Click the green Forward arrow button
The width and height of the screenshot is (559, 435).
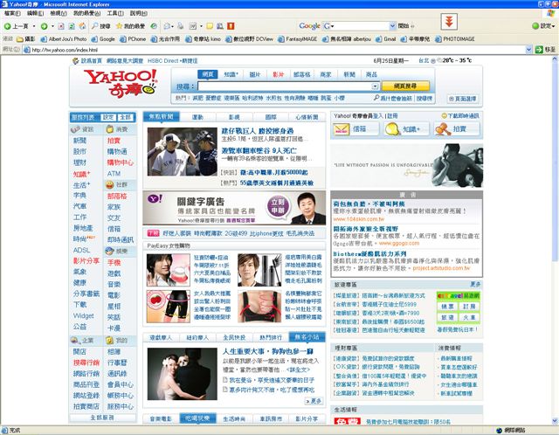(44, 26)
